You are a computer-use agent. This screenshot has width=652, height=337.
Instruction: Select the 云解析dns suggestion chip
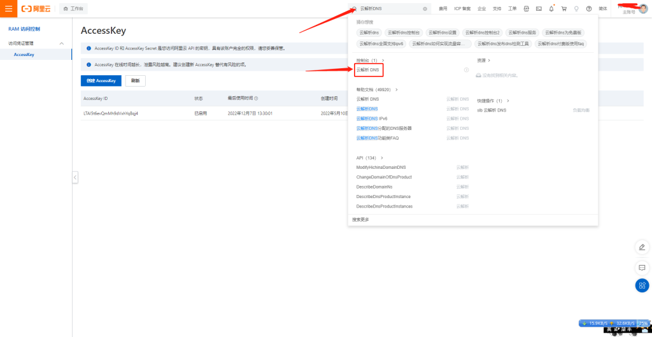[x=369, y=32]
